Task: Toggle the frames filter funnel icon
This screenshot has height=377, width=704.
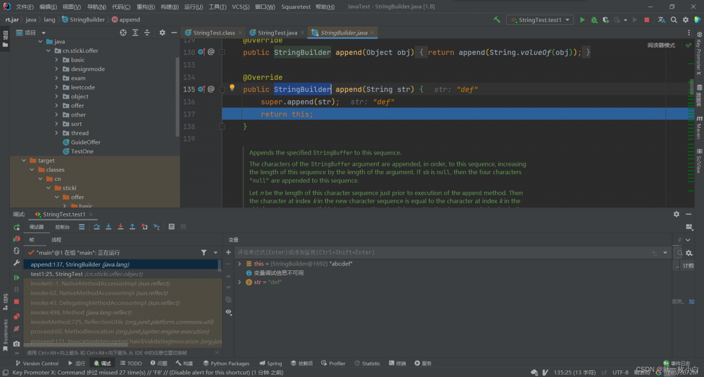Action: click(x=204, y=252)
